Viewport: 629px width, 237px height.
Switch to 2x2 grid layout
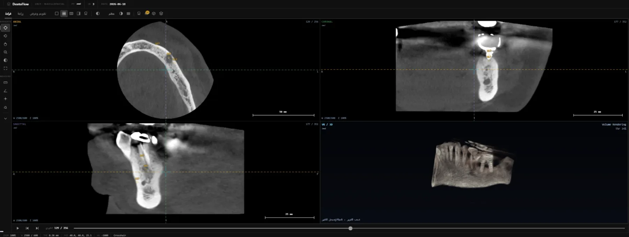click(x=64, y=14)
